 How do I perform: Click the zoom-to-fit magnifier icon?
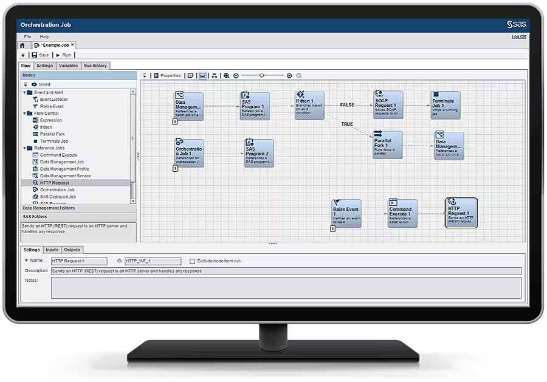pyautogui.click(x=227, y=75)
